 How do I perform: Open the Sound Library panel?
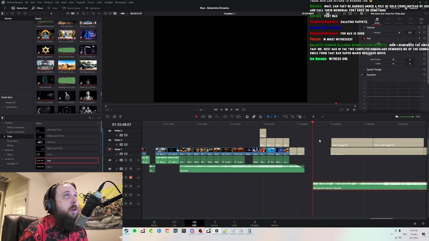(x=71, y=8)
